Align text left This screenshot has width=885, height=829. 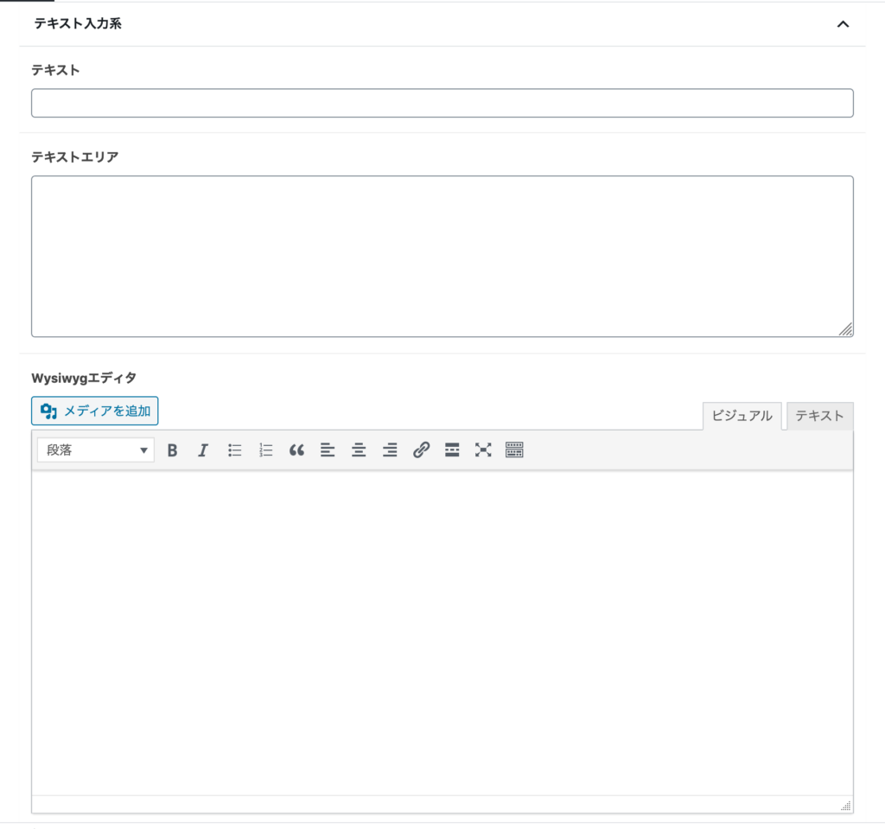[328, 450]
